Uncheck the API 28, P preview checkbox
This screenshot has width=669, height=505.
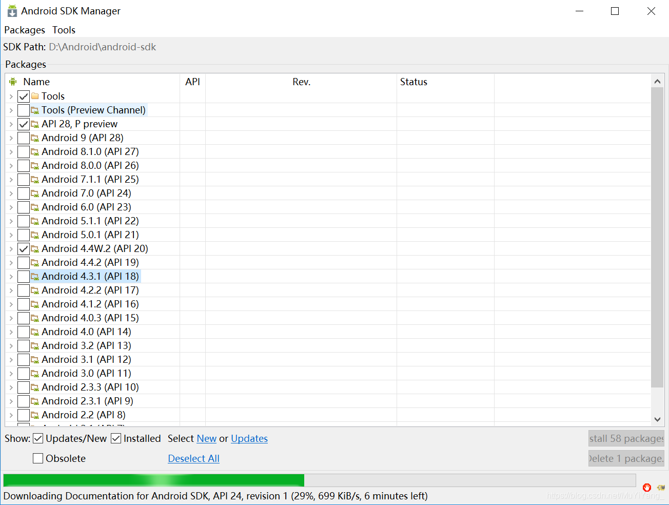(23, 124)
